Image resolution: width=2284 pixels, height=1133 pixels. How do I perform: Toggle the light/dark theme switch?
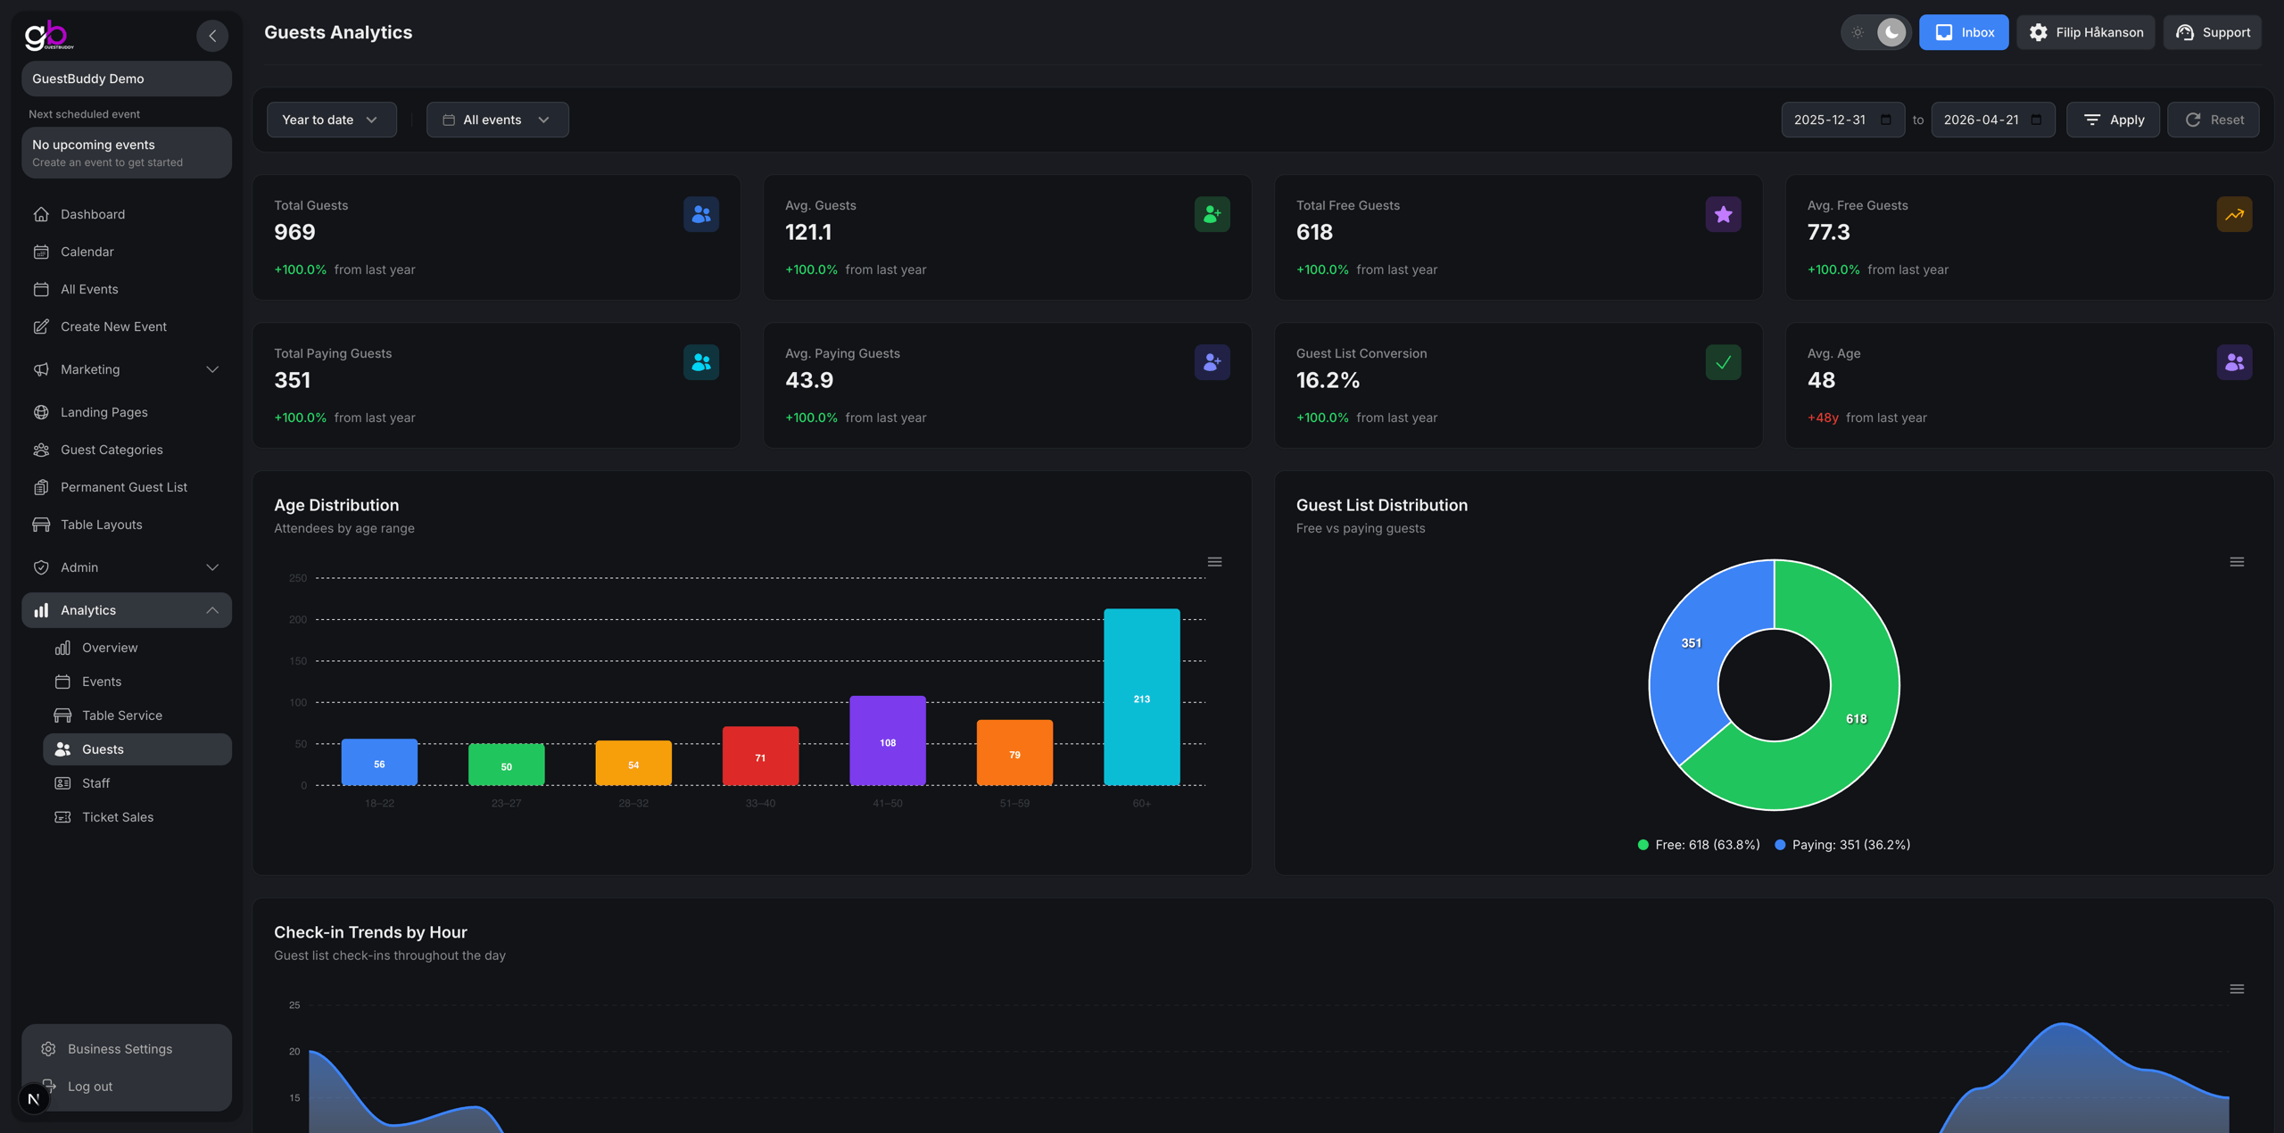(1876, 32)
